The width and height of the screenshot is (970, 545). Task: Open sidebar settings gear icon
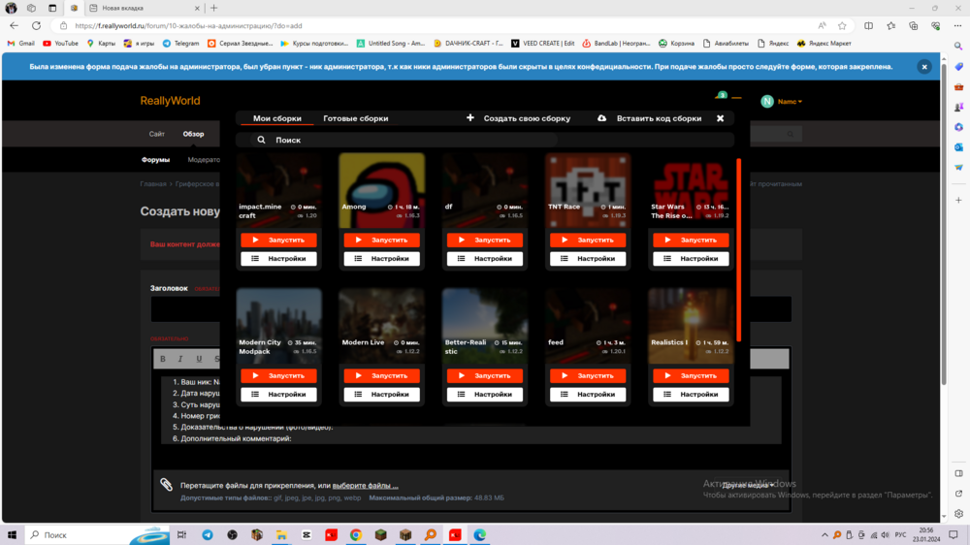pos(958,513)
